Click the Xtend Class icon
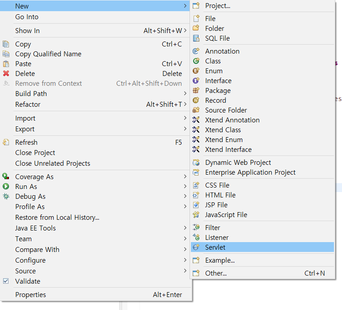Viewport: 342px width, 310px height. point(196,130)
